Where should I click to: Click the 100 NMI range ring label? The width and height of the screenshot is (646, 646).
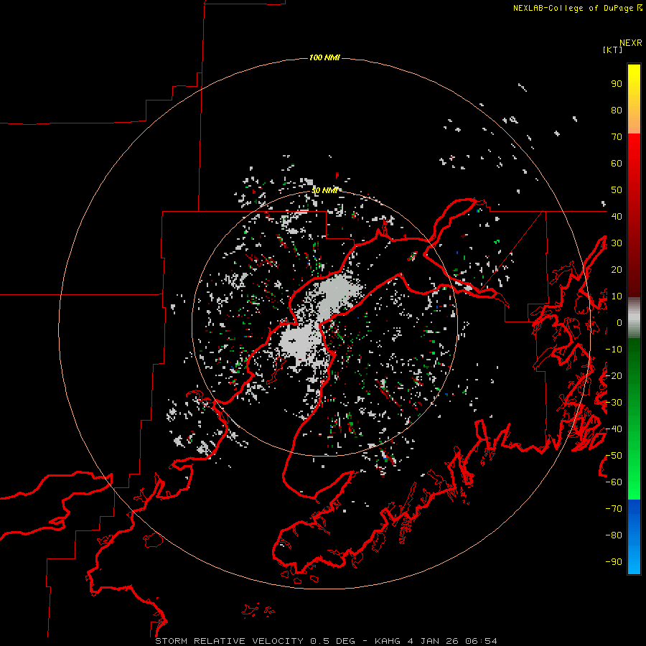tap(324, 57)
